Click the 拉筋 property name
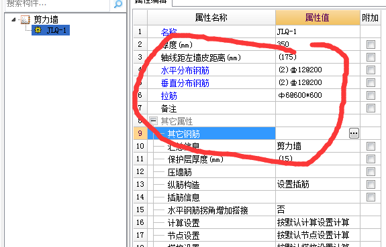The image size is (386, 247). click(169, 96)
